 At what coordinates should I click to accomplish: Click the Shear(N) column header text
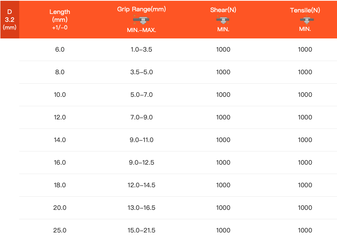coord(223,10)
